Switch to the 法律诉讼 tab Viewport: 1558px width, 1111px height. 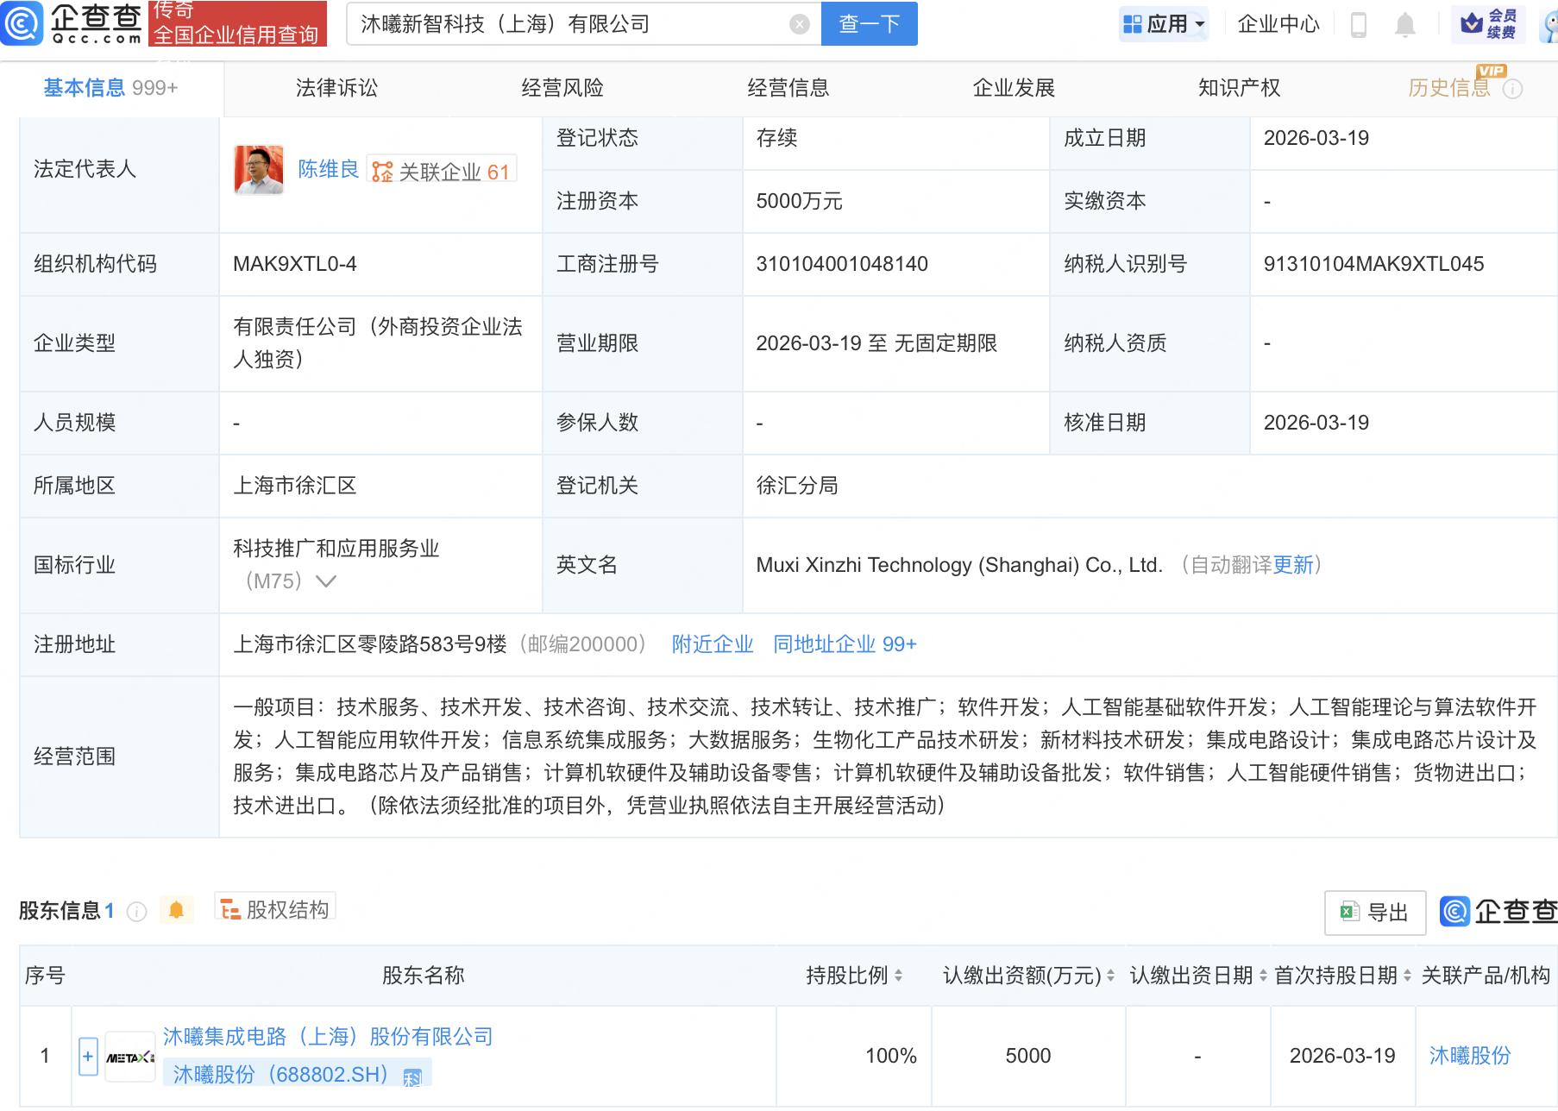(x=336, y=87)
